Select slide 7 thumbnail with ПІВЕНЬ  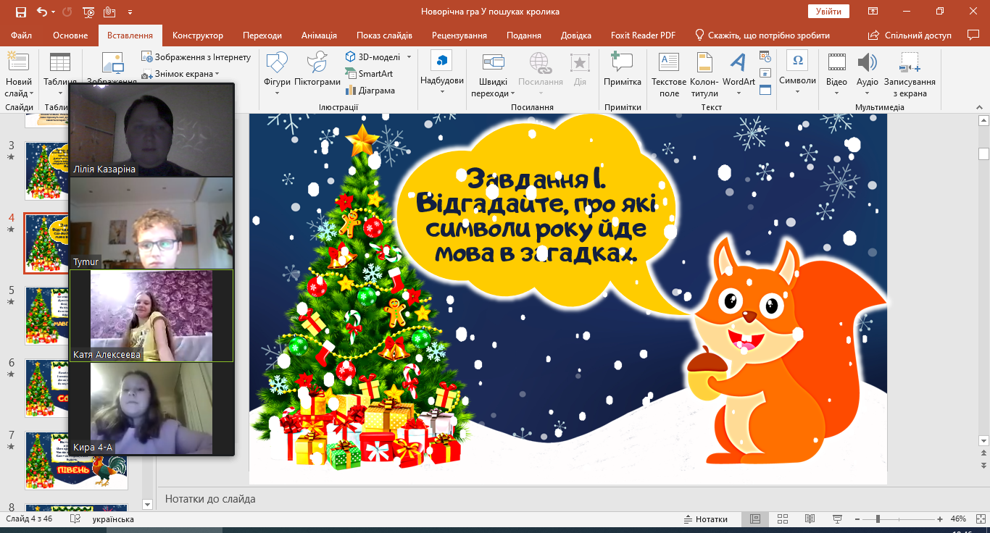pos(76,461)
